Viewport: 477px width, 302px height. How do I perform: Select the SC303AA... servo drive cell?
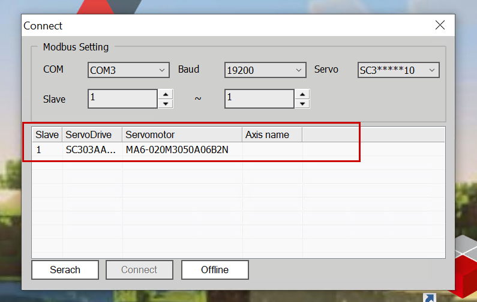(90, 150)
